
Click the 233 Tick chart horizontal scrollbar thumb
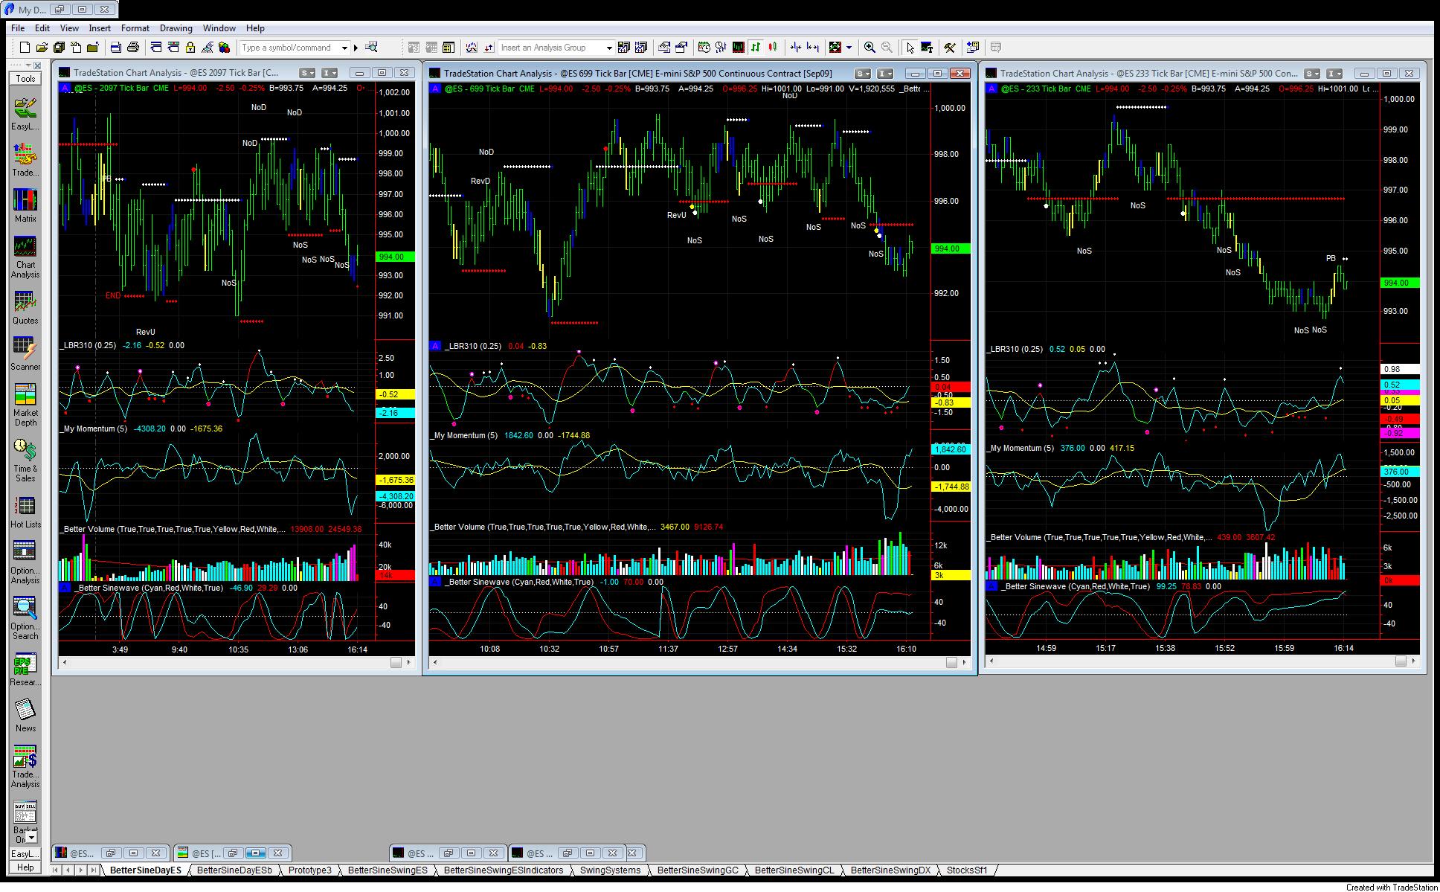[x=1401, y=661]
